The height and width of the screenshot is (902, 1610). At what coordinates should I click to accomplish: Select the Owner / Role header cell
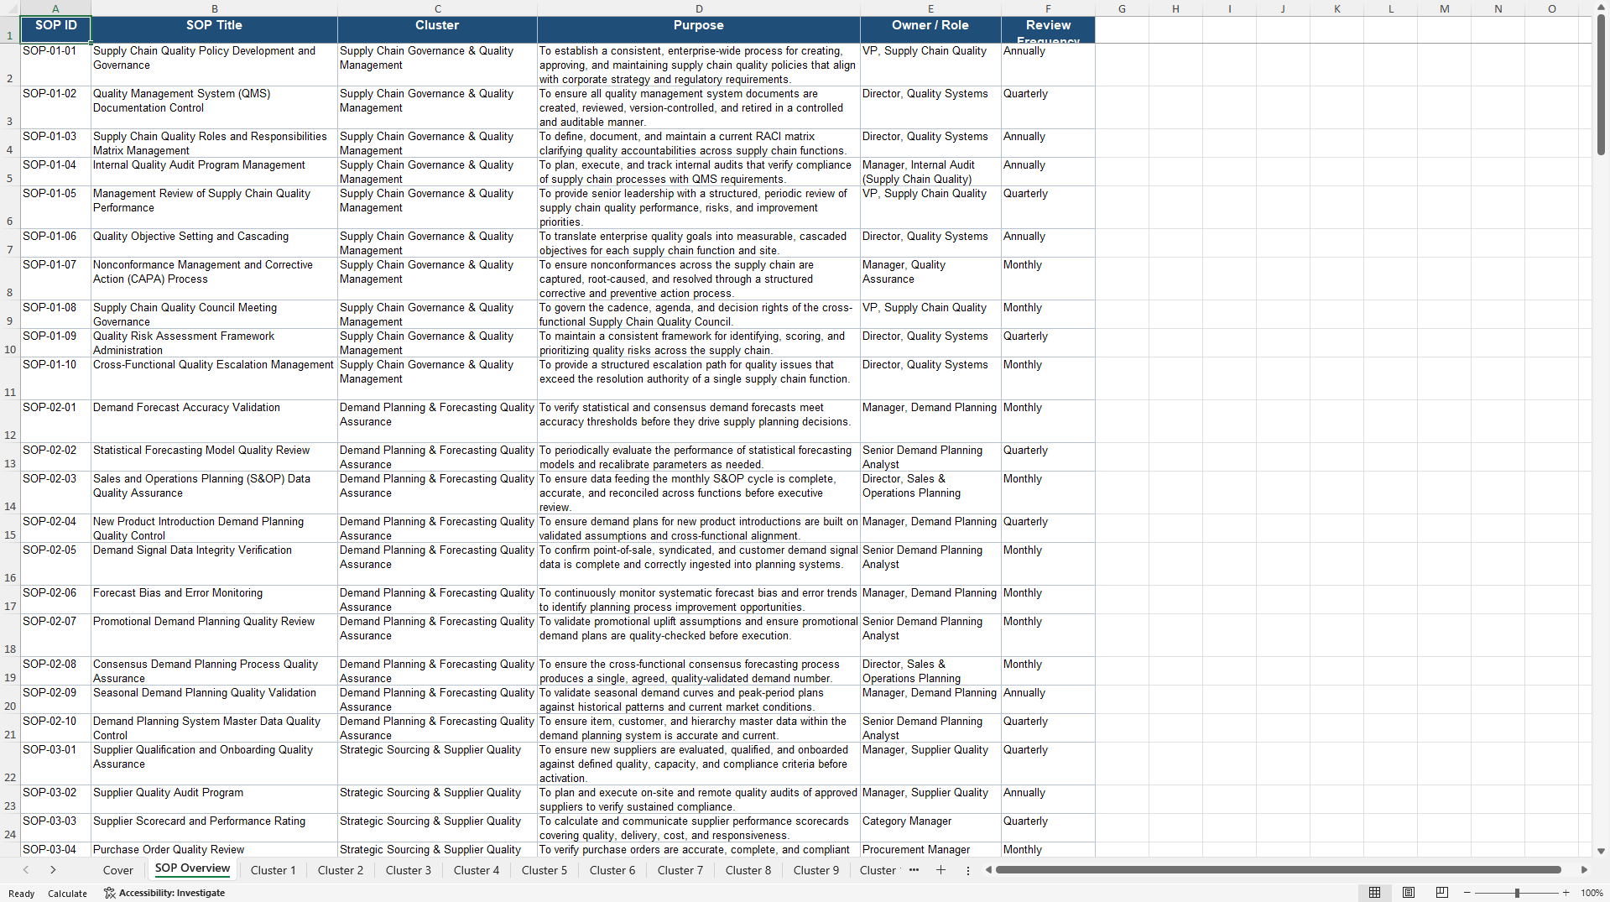point(930,29)
